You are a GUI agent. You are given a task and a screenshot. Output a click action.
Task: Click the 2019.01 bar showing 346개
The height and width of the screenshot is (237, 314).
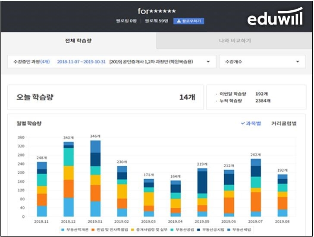point(95,178)
